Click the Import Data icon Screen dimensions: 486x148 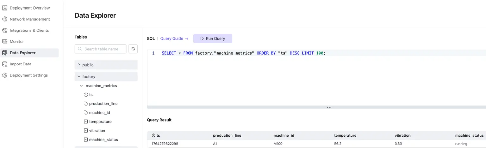pos(4,64)
